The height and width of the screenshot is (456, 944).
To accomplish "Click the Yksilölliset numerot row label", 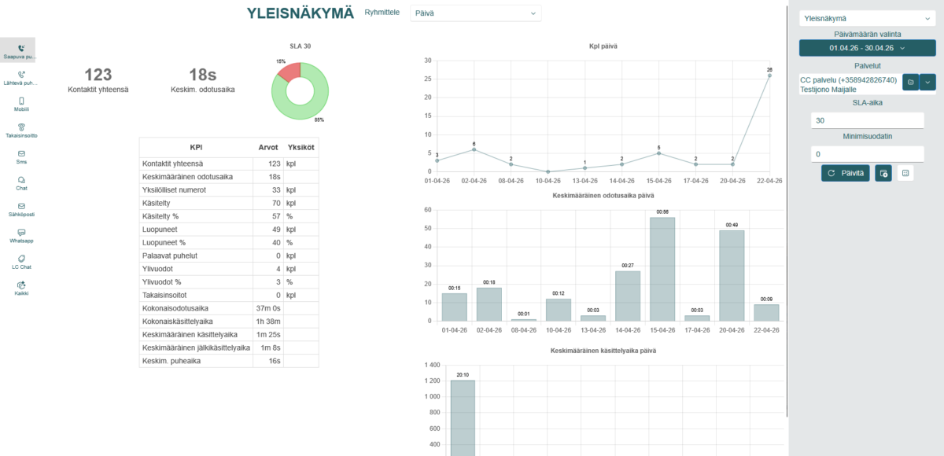I will pos(172,190).
